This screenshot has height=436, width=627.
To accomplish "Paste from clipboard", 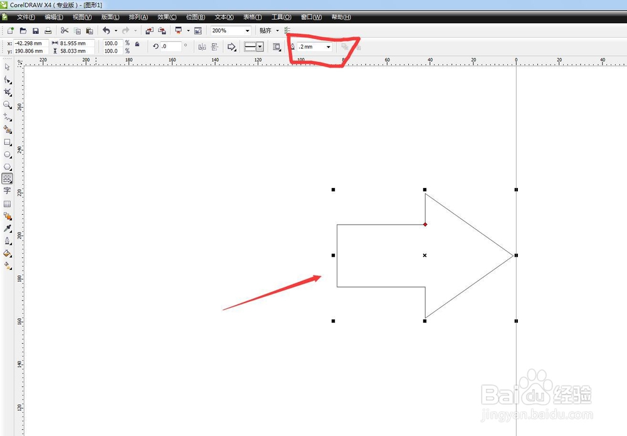I will tap(90, 31).
